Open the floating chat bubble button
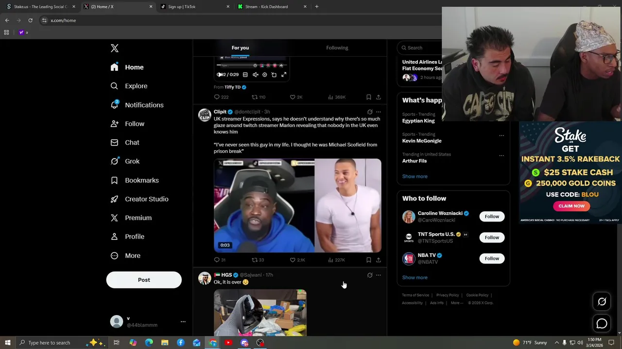This screenshot has width=622, height=349. pyautogui.click(x=602, y=324)
